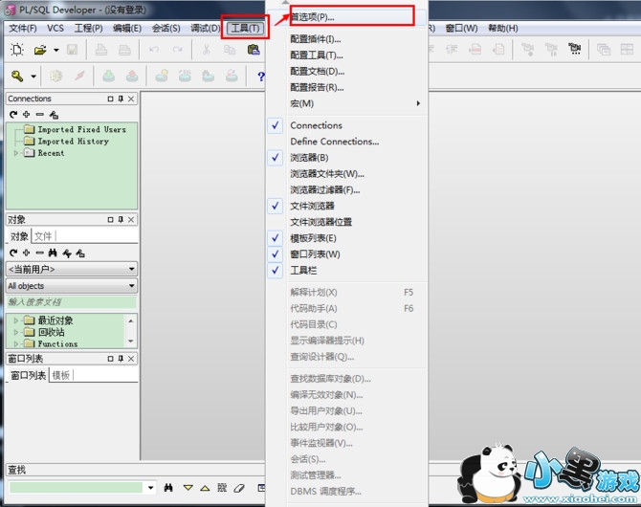Viewport: 641px width, 507px height.
Task: Click the find previous up triangle icon
Action: [x=206, y=488]
